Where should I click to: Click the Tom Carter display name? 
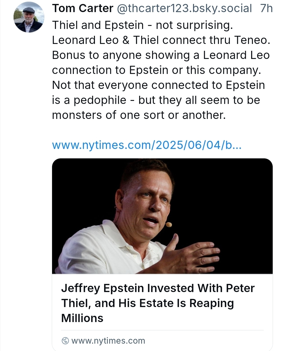pos(83,8)
